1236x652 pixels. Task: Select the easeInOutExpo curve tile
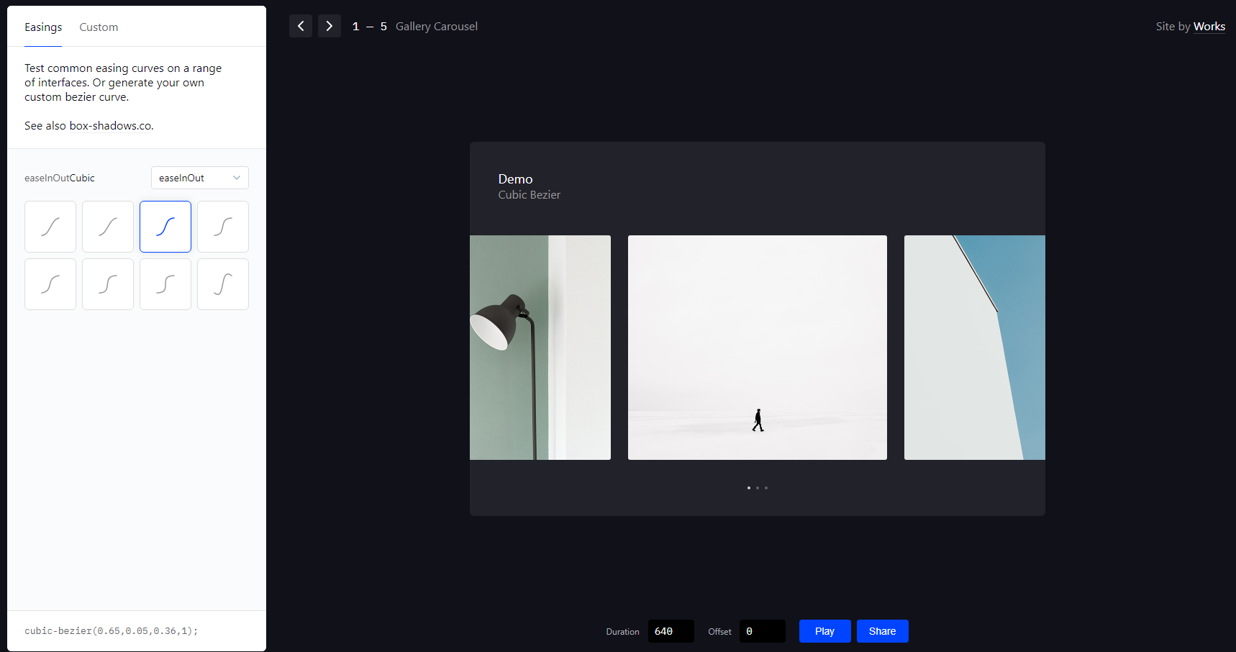[x=108, y=284]
